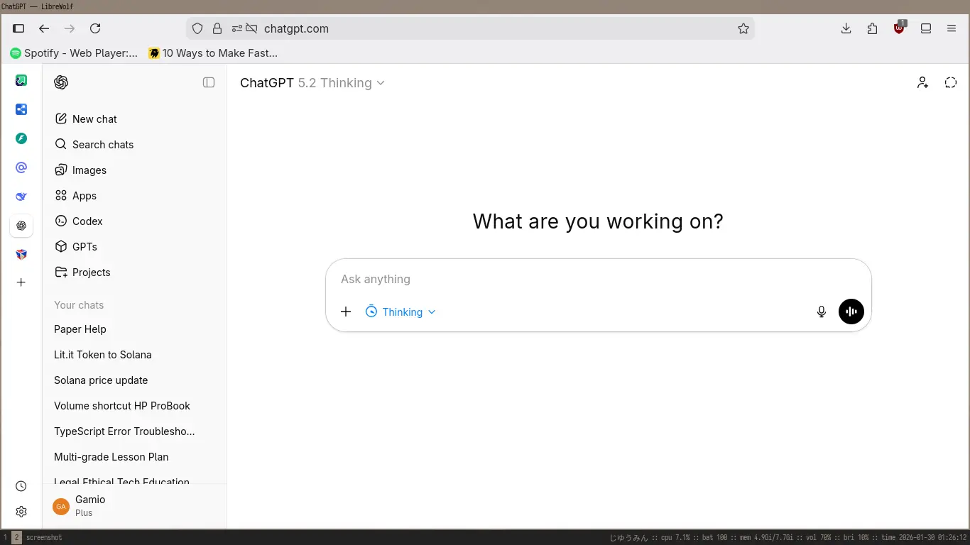Toggle the browser sidebar button
The width and height of the screenshot is (970, 545).
[x=19, y=28]
